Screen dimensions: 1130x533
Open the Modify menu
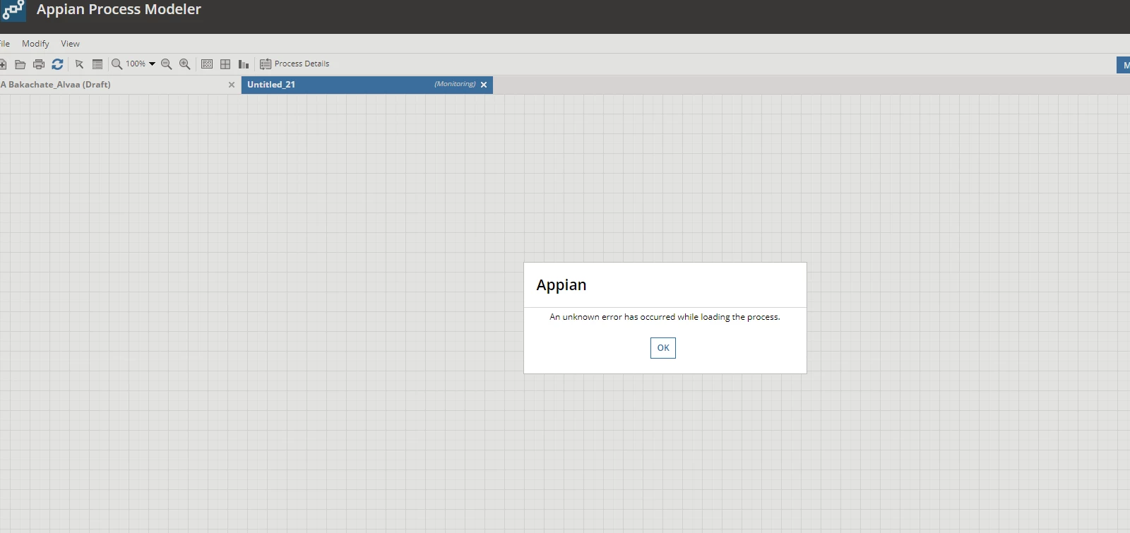tap(35, 44)
